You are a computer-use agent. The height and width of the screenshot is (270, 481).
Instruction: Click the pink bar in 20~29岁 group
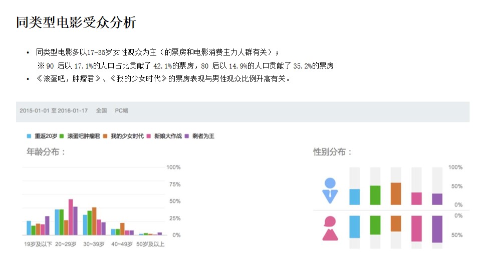pyautogui.click(x=71, y=217)
